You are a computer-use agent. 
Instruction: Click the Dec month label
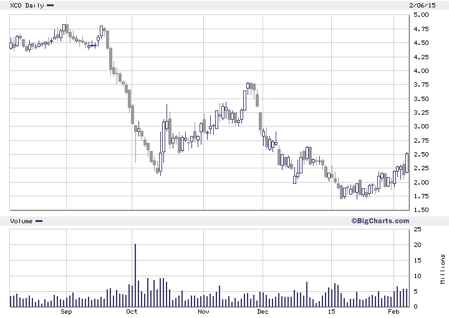(263, 312)
